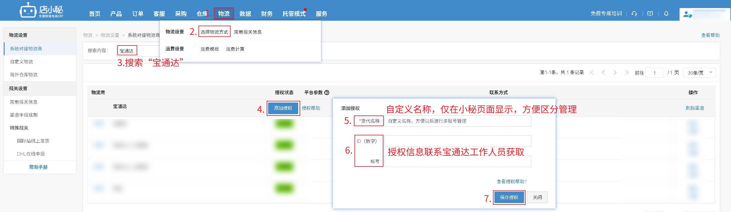Click the customer service headset icon
The height and width of the screenshot is (212, 731).
pyautogui.click(x=634, y=14)
